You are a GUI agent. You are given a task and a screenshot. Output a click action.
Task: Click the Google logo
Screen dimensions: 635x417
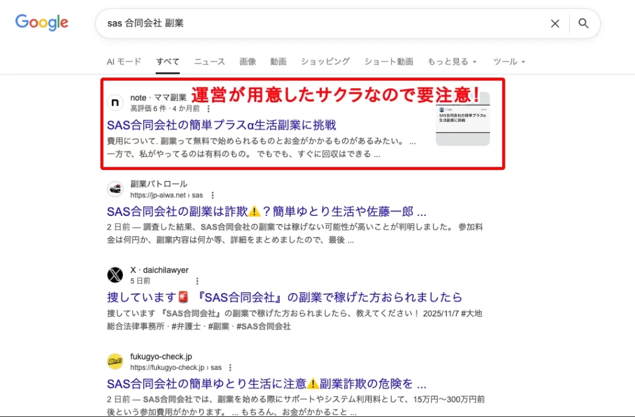coord(42,23)
